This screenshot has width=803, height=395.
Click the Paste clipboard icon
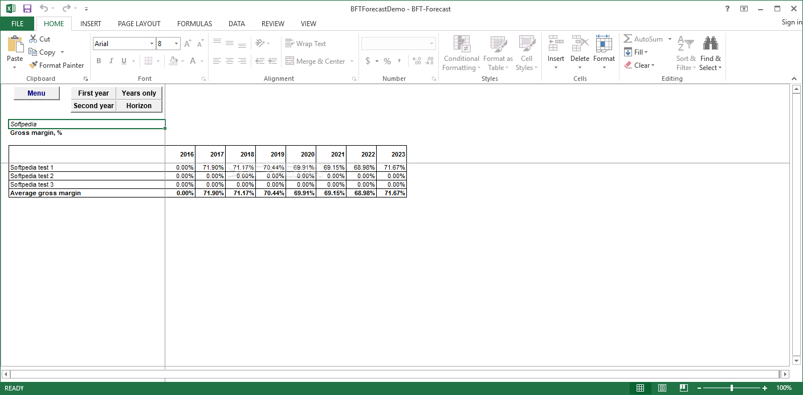15,44
